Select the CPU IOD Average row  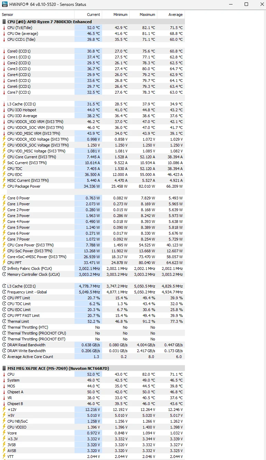tap(92, 116)
